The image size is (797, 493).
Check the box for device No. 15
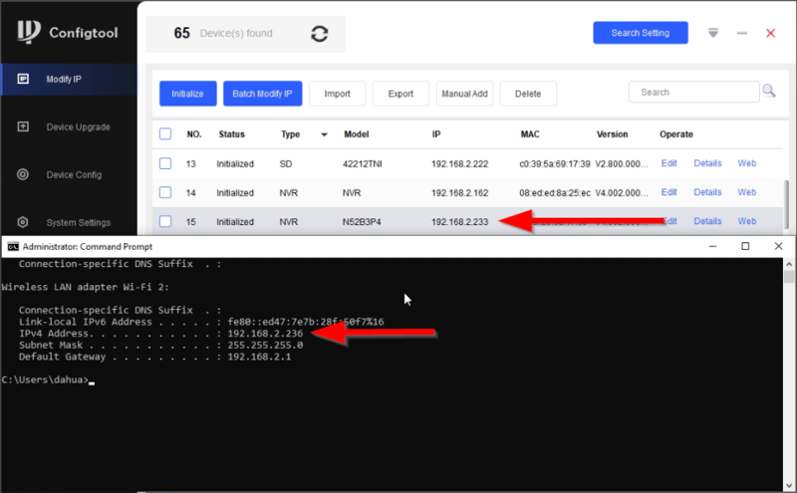pyautogui.click(x=165, y=221)
